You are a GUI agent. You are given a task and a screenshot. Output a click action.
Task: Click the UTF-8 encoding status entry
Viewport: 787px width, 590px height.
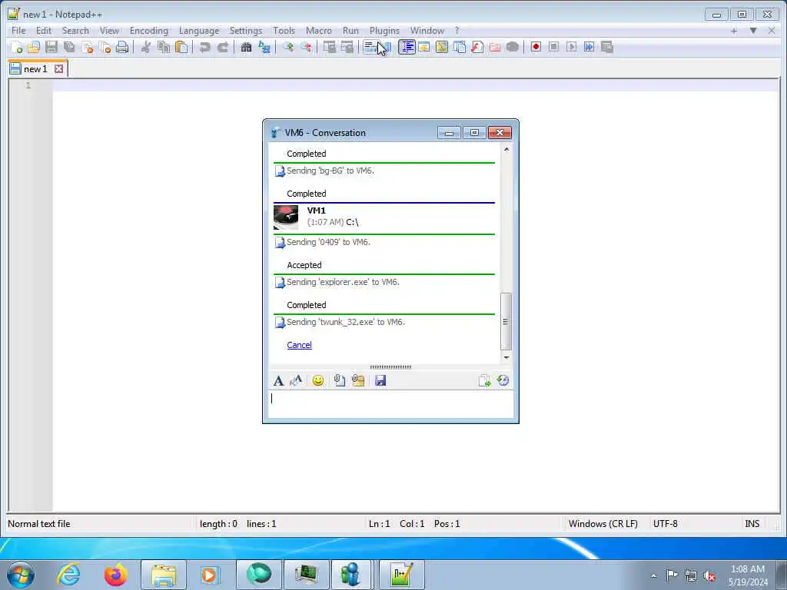pos(665,524)
